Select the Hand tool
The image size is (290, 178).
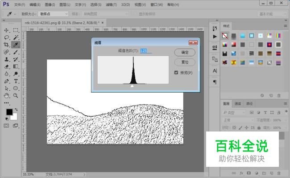point(7,96)
